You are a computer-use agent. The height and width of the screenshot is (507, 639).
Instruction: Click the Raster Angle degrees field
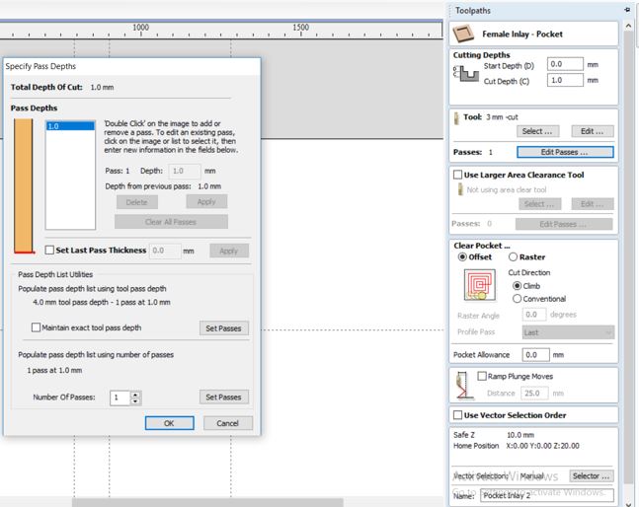click(x=534, y=314)
